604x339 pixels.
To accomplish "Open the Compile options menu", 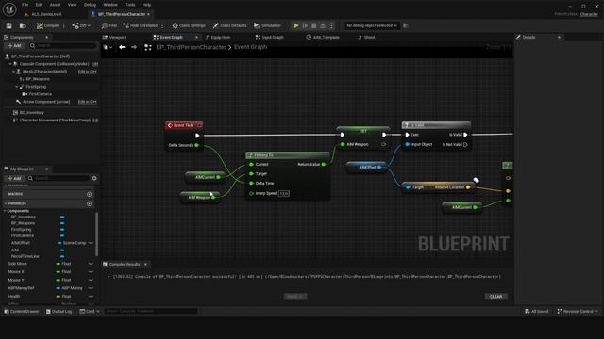I will 64,25.
